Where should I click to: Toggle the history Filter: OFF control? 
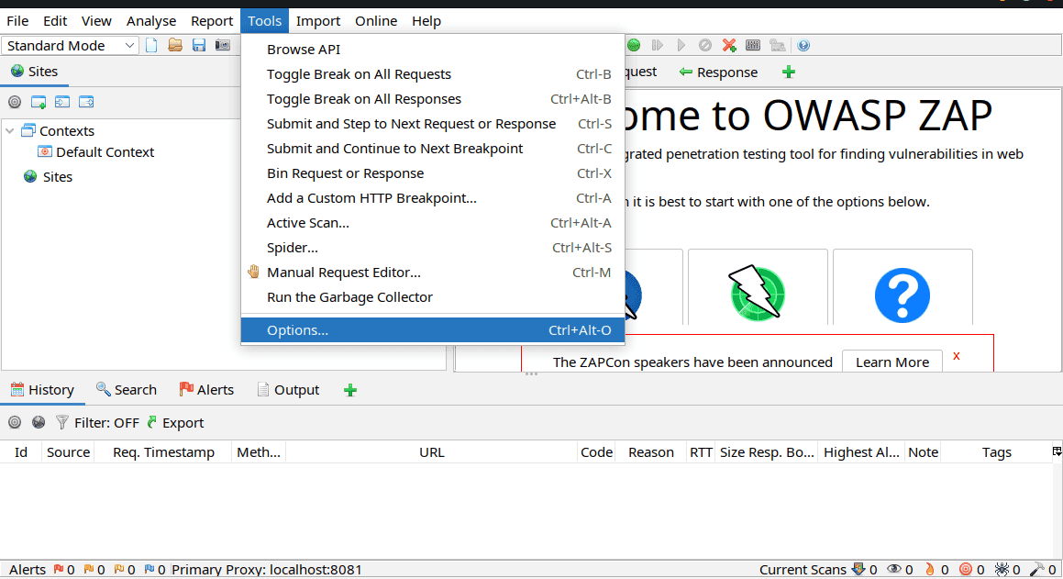click(97, 423)
